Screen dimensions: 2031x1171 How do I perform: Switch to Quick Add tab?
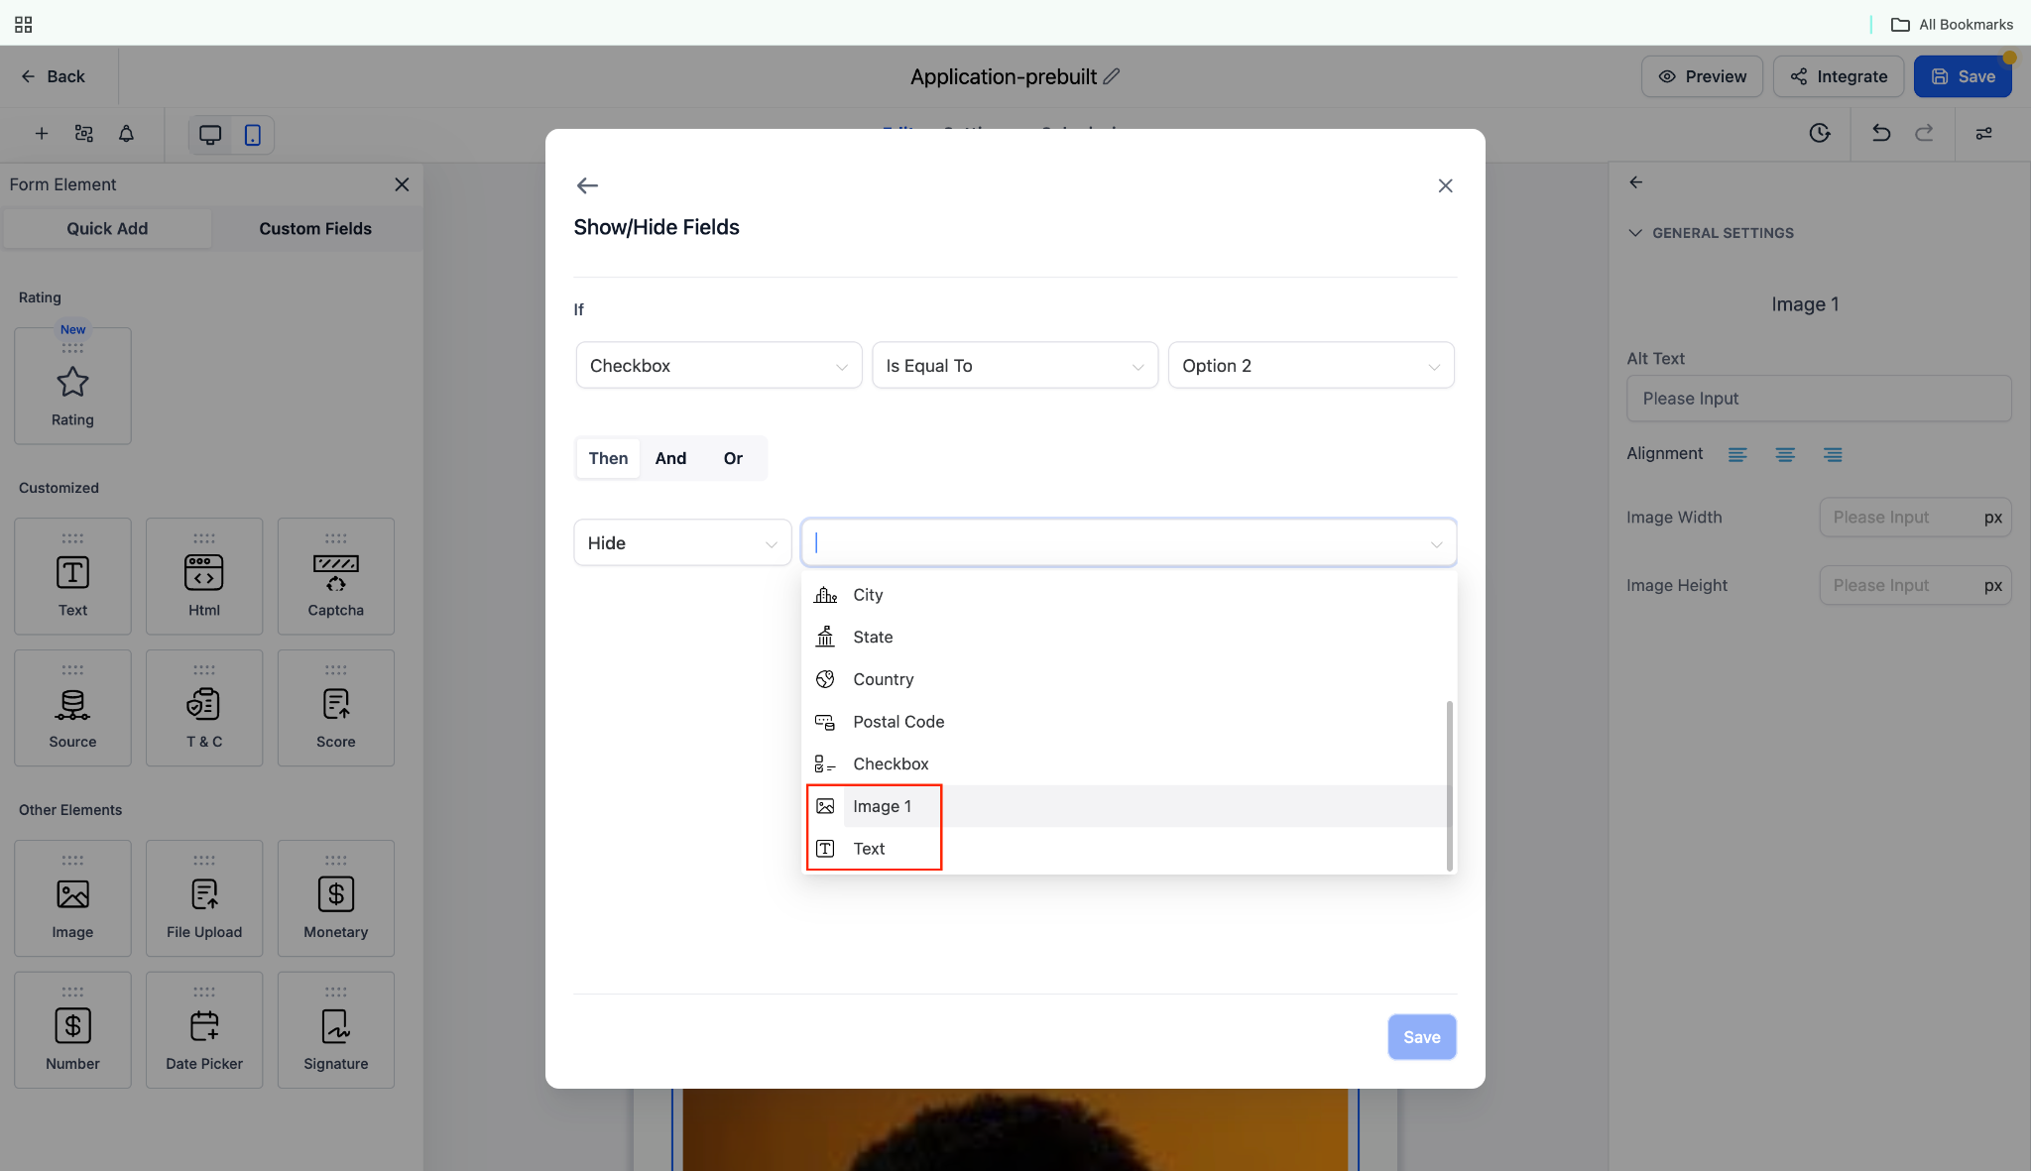click(x=107, y=229)
